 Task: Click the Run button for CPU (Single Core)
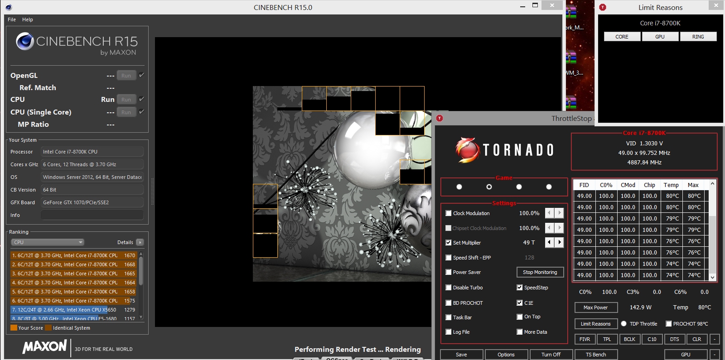pos(126,112)
